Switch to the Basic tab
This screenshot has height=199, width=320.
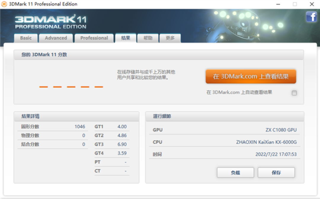[25, 38]
